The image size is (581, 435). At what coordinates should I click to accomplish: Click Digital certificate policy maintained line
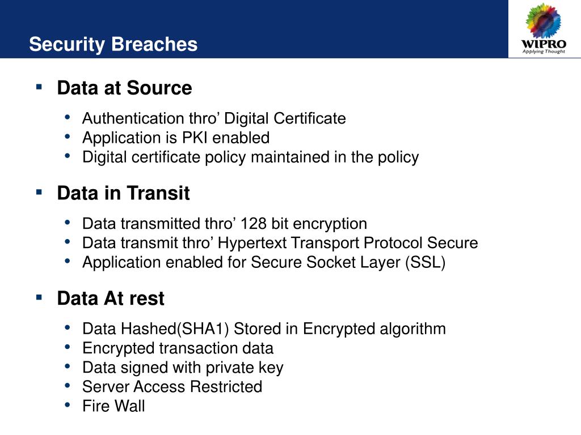pos(250,157)
